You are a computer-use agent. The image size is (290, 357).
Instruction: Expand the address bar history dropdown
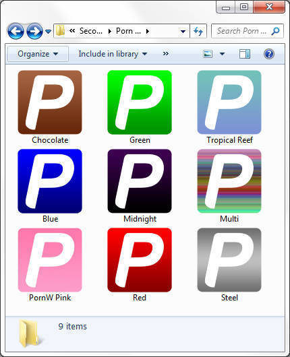(x=183, y=31)
